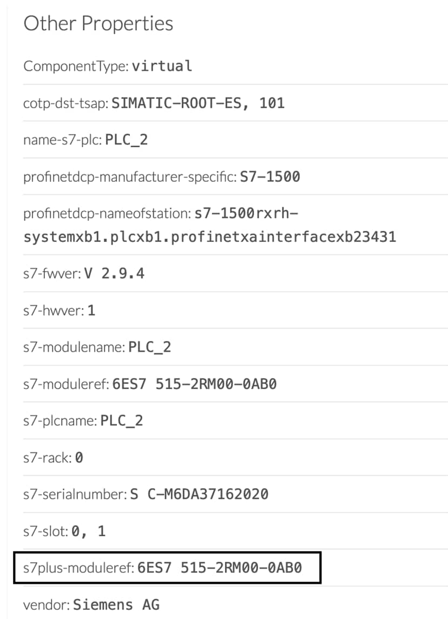Click the s7-hwver value 1

click(91, 310)
